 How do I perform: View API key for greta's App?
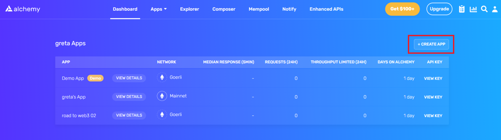click(x=433, y=97)
